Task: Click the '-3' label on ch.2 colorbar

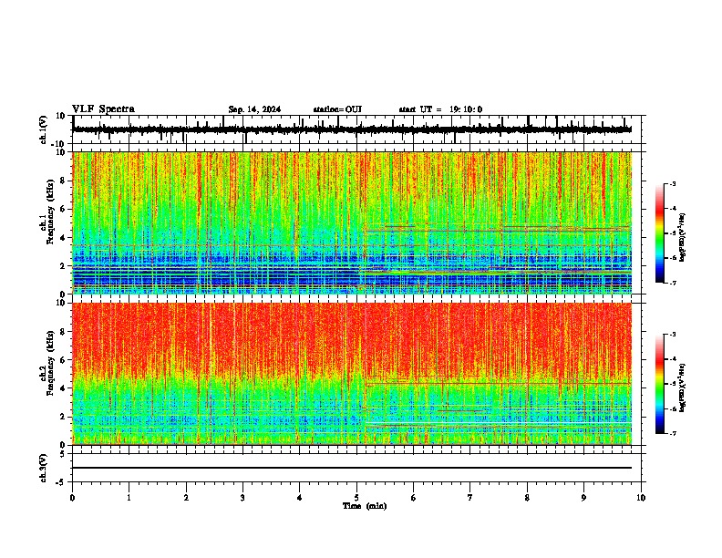Action: tap(672, 335)
